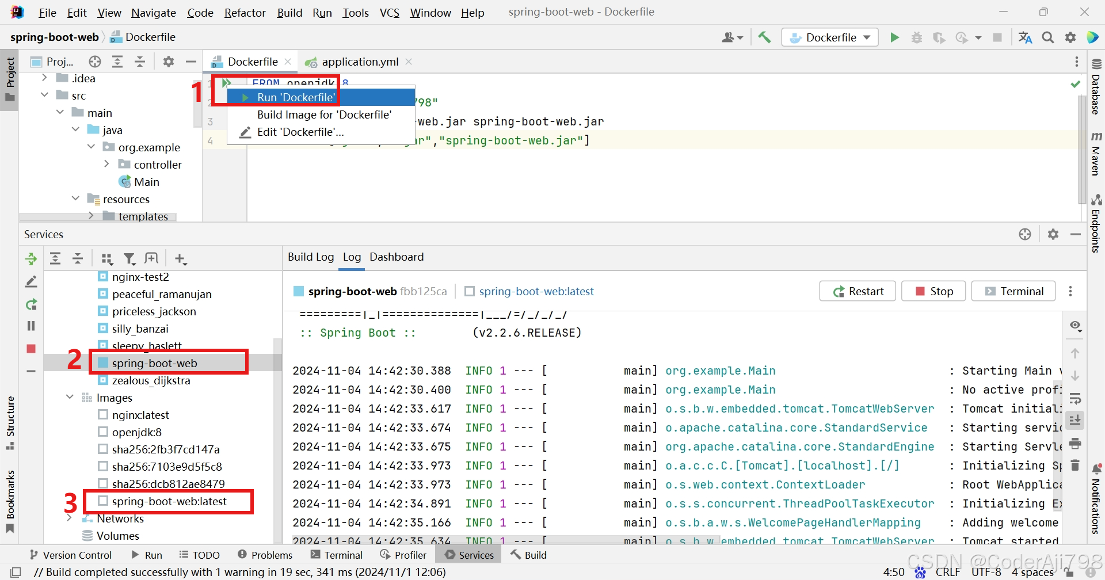
Task: Toggle soft-wrap icon beside the log
Action: pos(1075,398)
